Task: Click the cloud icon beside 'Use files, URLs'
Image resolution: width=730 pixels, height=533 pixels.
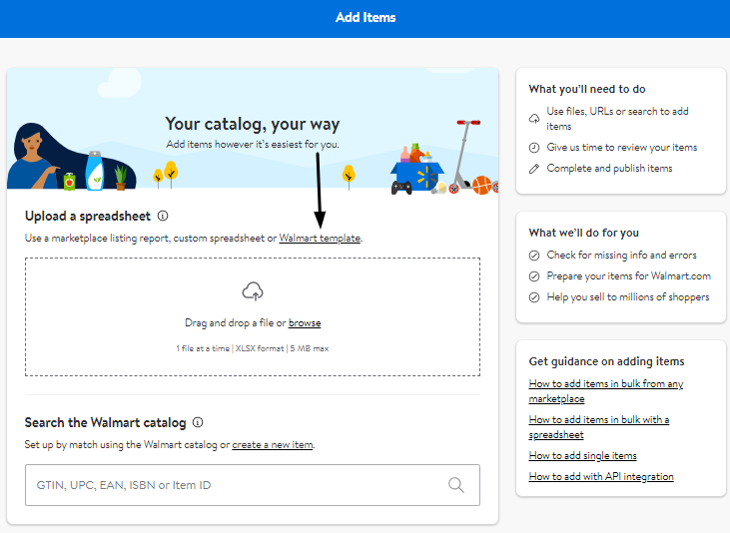Action: [x=535, y=119]
